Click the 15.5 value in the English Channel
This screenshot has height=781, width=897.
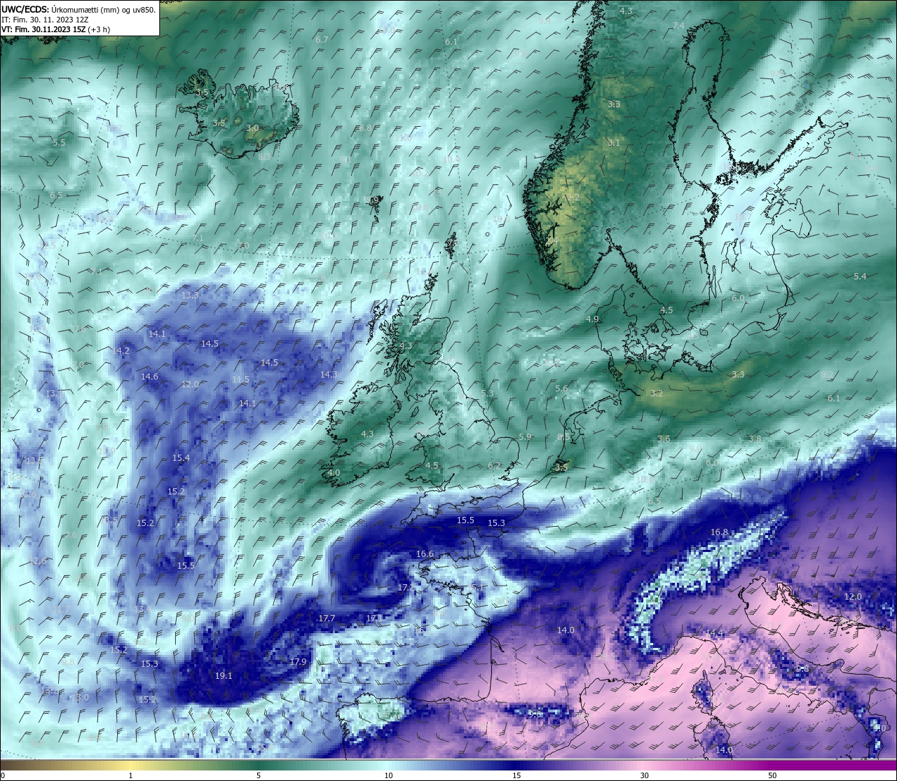click(465, 520)
